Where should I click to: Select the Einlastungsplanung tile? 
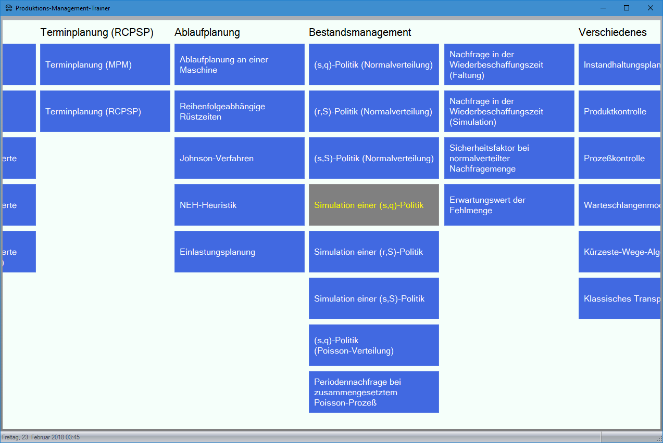point(239,252)
